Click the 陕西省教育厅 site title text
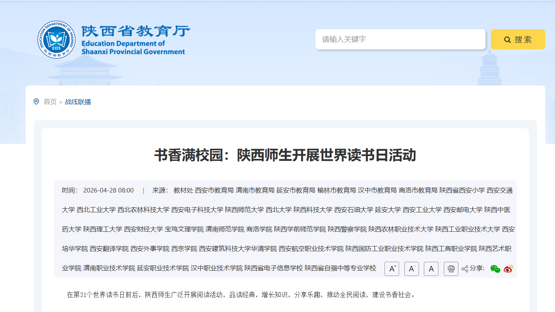Viewport: 555px width, 312px height. tap(136, 31)
